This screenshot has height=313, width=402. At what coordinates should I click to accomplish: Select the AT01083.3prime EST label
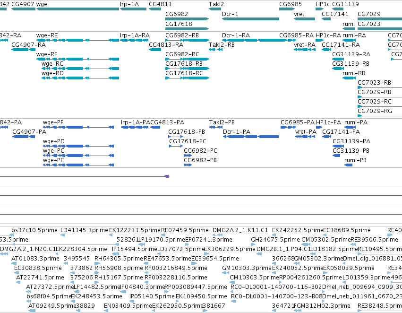[35, 258]
